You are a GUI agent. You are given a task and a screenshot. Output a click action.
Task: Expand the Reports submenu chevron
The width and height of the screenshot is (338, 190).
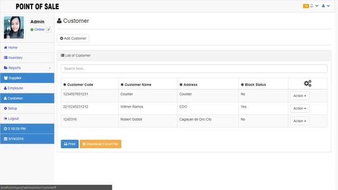pos(50,68)
